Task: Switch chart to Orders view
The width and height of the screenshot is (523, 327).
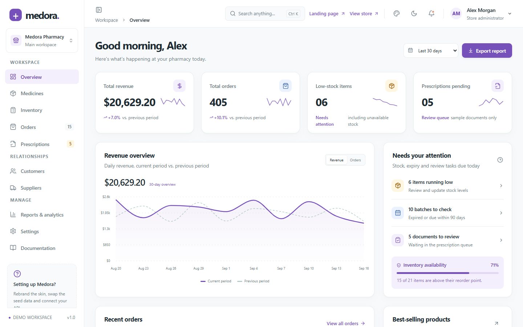Action: tap(355, 160)
